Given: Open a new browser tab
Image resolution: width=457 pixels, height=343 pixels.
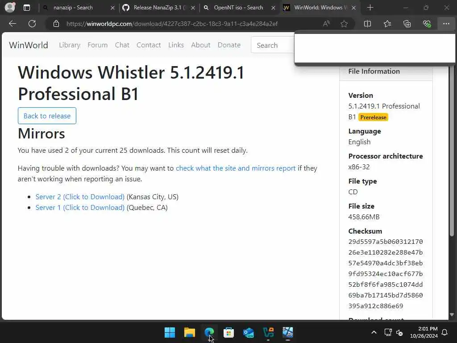Looking at the screenshot, I should pyautogui.click(x=370, y=8).
